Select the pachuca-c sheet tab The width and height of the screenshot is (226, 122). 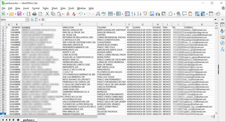coord(29,120)
